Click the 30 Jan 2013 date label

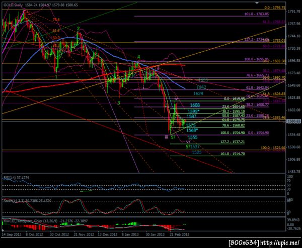tap(155, 234)
